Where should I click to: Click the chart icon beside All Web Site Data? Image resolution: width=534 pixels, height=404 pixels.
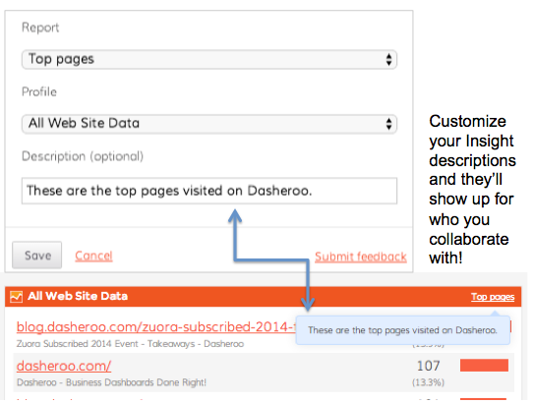click(16, 297)
